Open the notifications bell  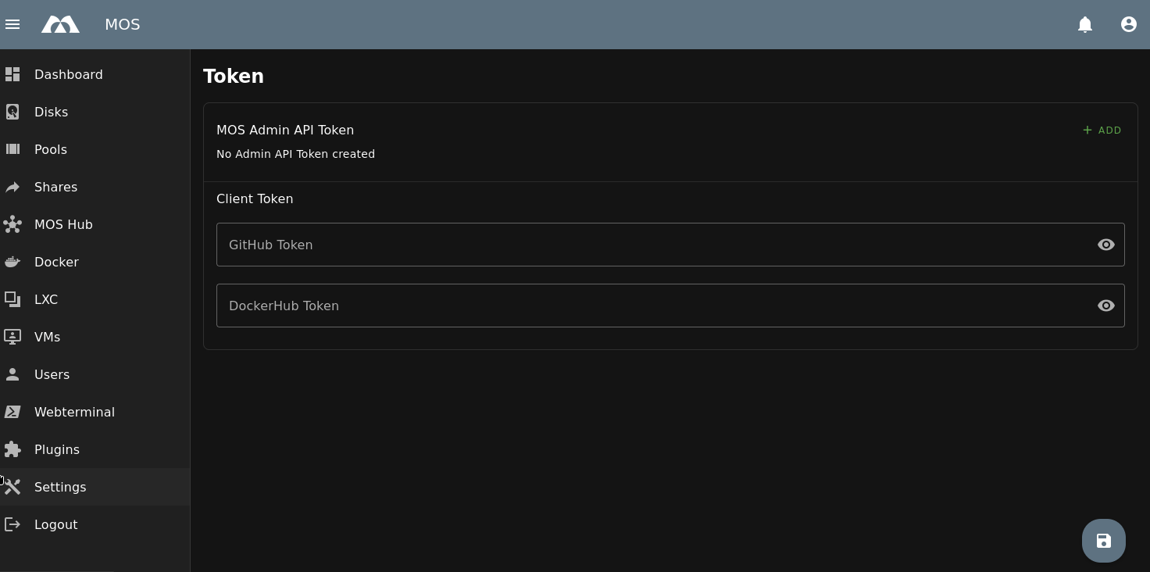click(1084, 24)
